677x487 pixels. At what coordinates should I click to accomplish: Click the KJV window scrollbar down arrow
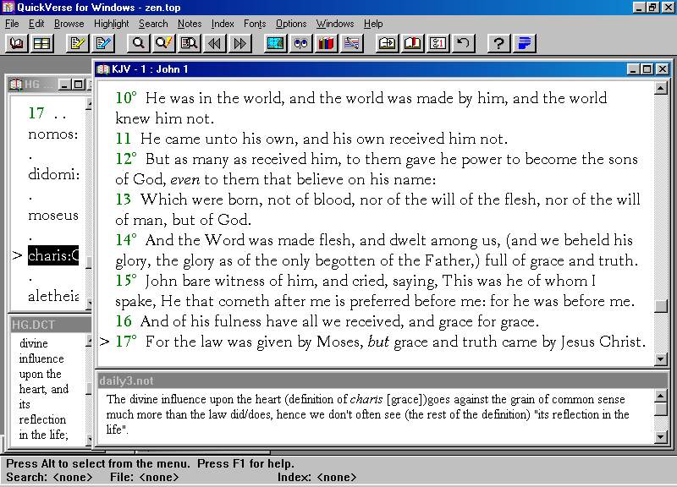661,358
